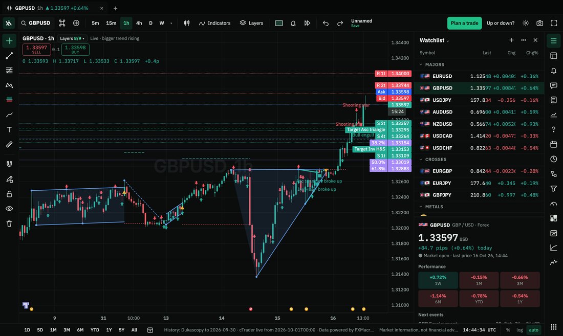Delete drawings with the trash icon
This screenshot has height=336, width=563.
tap(9, 224)
